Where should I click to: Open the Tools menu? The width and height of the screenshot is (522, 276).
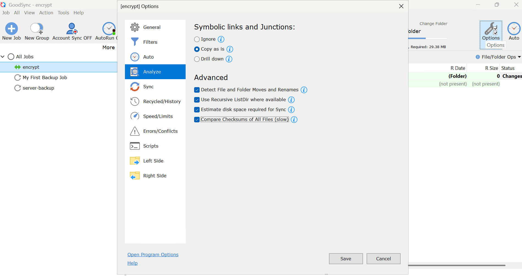[63, 13]
